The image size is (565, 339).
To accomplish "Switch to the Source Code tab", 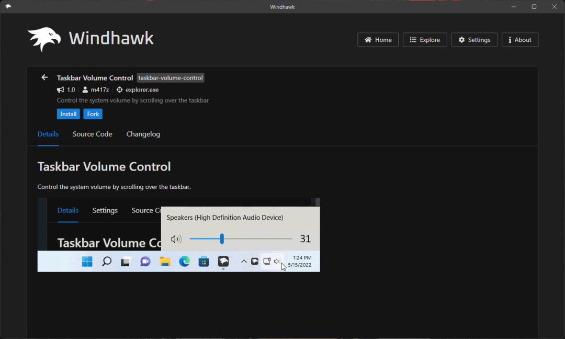I will click(x=92, y=134).
